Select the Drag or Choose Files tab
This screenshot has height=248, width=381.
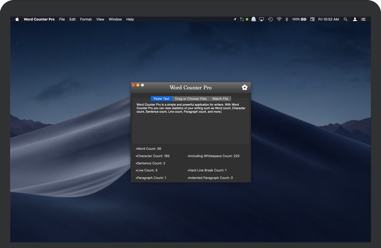pyautogui.click(x=191, y=99)
